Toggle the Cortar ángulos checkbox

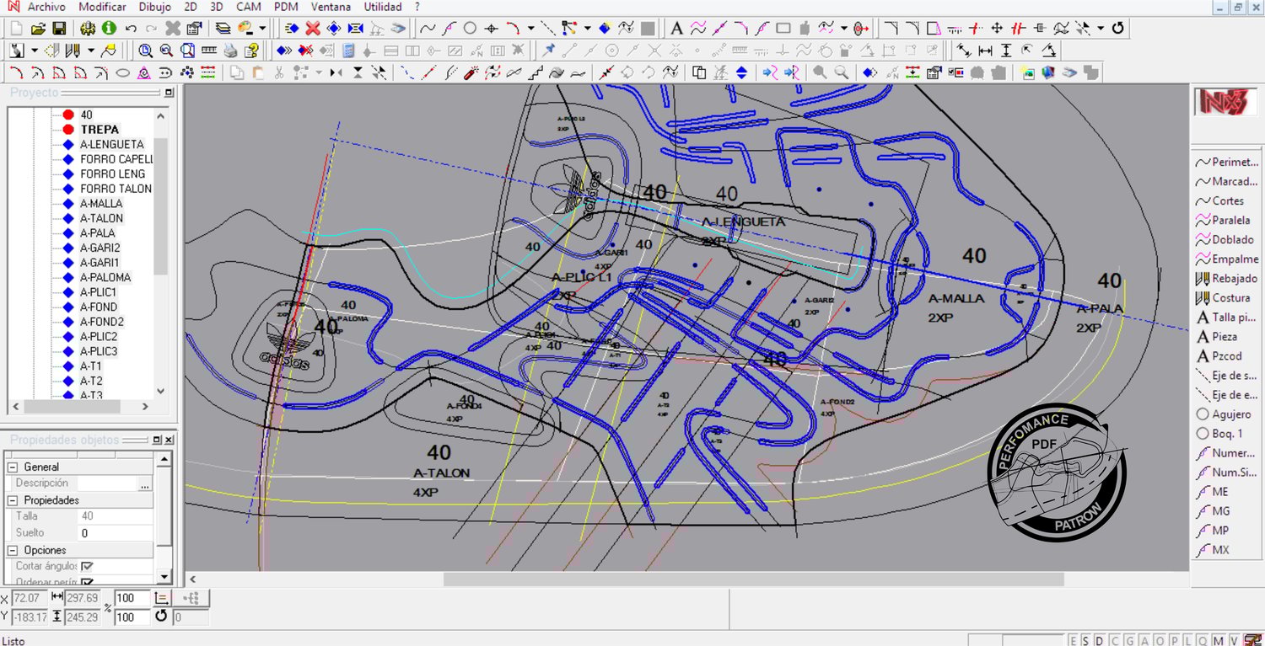pyautogui.click(x=87, y=566)
